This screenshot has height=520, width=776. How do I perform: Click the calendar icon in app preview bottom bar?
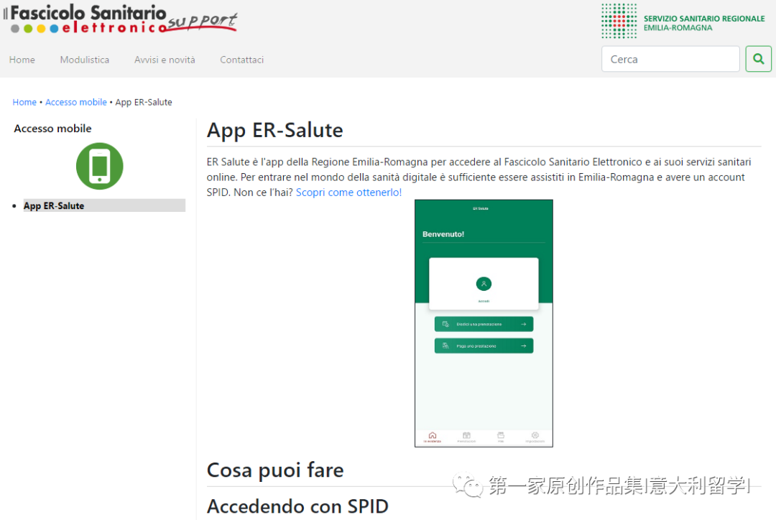[466, 435]
